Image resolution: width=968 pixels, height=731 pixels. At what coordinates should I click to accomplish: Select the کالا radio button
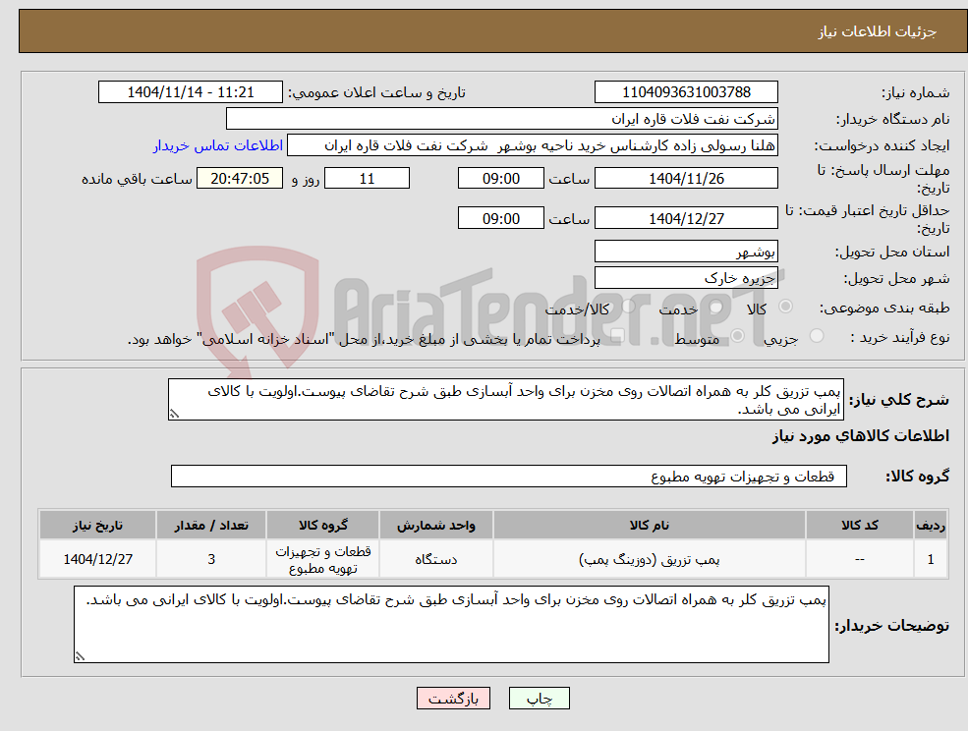click(x=786, y=307)
